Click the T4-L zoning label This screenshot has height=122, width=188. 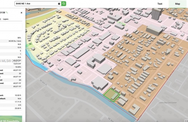tap(28, 23)
